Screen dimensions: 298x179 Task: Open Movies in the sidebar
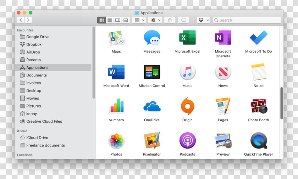point(53,98)
